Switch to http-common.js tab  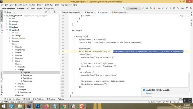click(x=120, y=12)
